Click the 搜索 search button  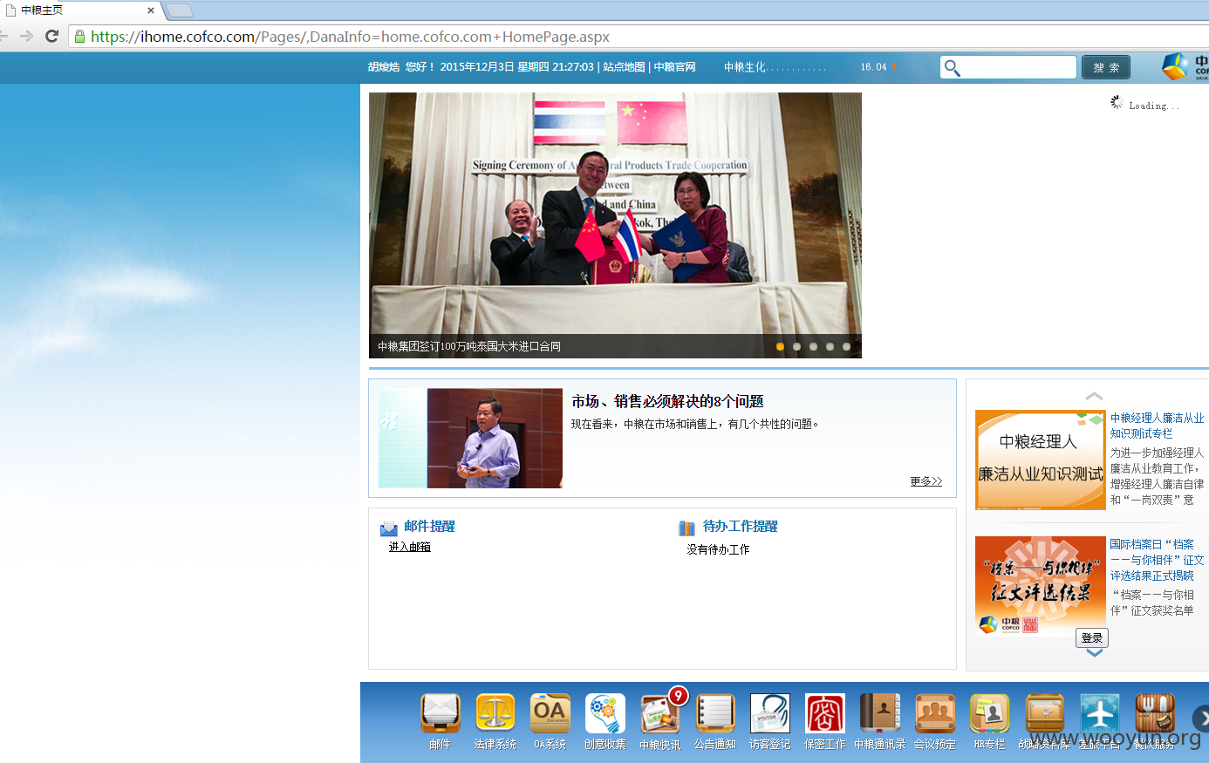[1106, 67]
